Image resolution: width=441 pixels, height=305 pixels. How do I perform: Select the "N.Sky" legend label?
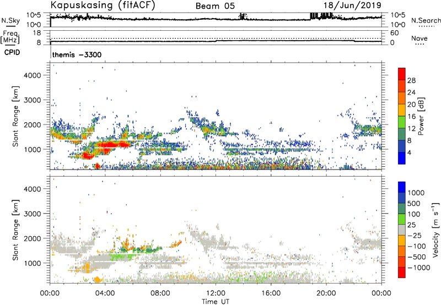tap(10, 20)
